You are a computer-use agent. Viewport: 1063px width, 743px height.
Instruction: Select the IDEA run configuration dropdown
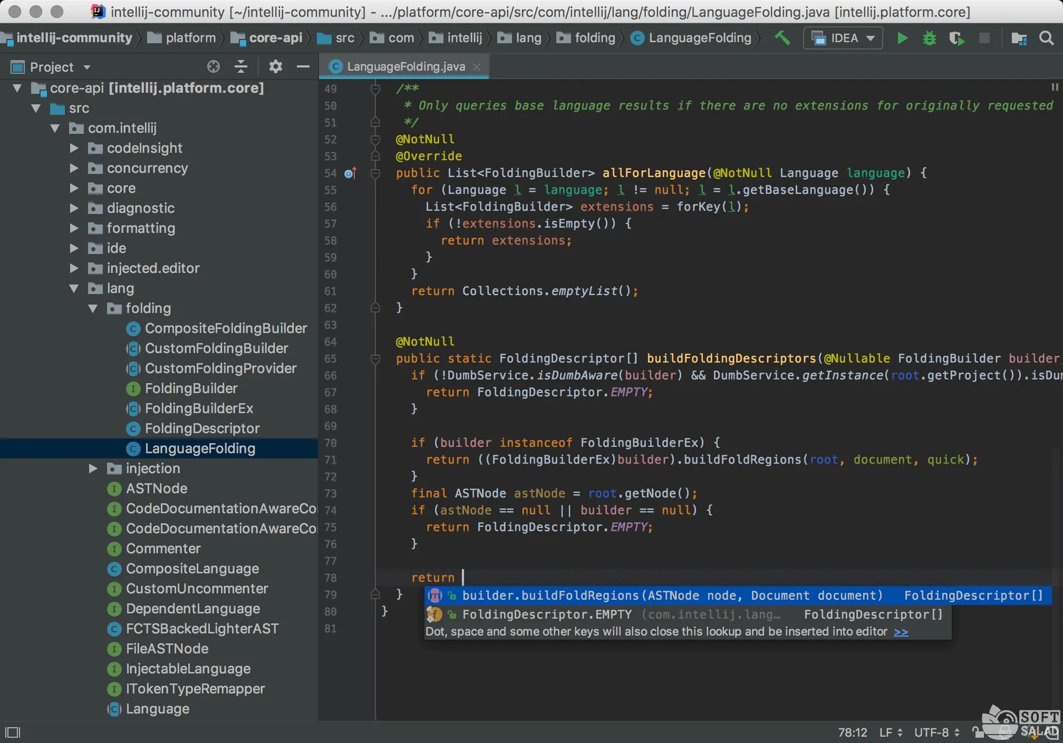click(843, 38)
